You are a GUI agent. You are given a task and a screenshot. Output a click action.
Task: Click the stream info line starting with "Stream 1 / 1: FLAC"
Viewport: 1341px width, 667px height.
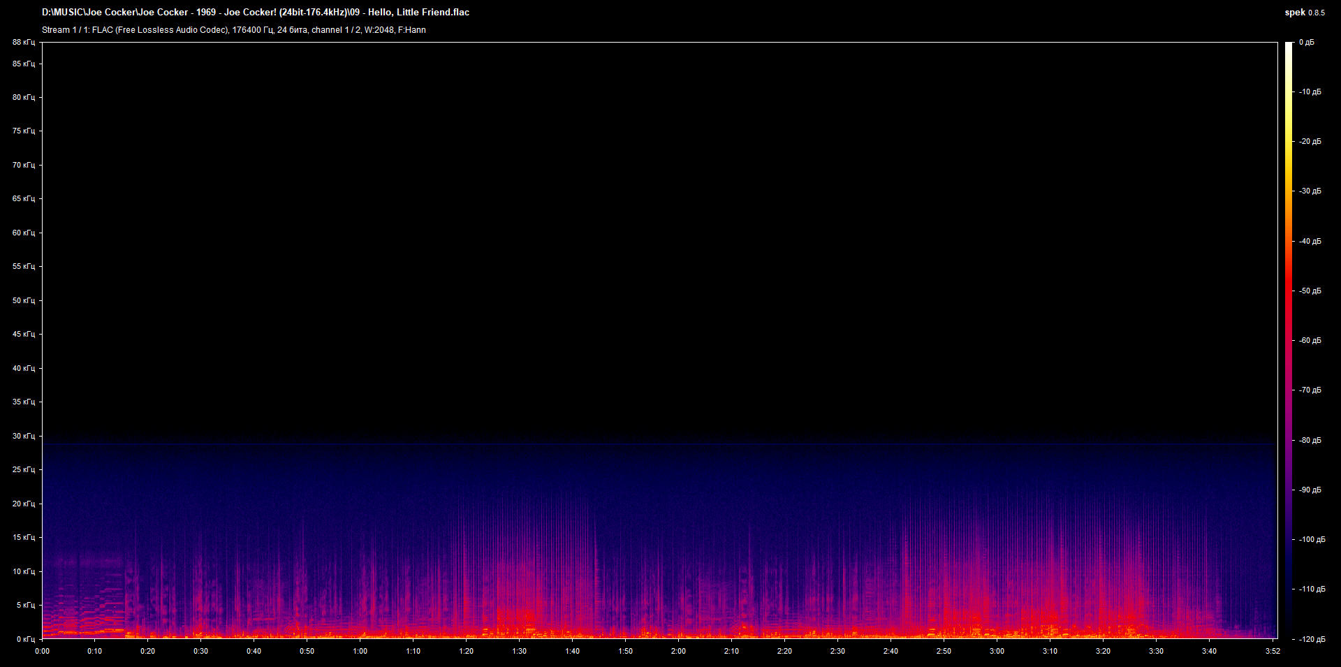[234, 30]
